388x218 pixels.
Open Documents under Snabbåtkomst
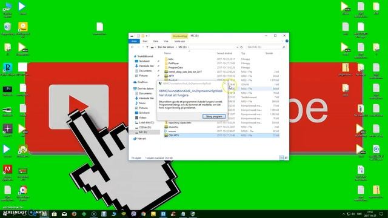[x=145, y=71]
